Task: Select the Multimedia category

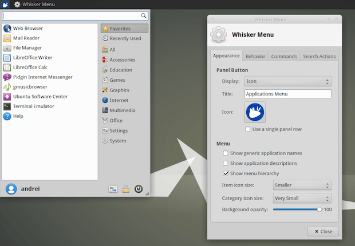Action: [x=124, y=110]
